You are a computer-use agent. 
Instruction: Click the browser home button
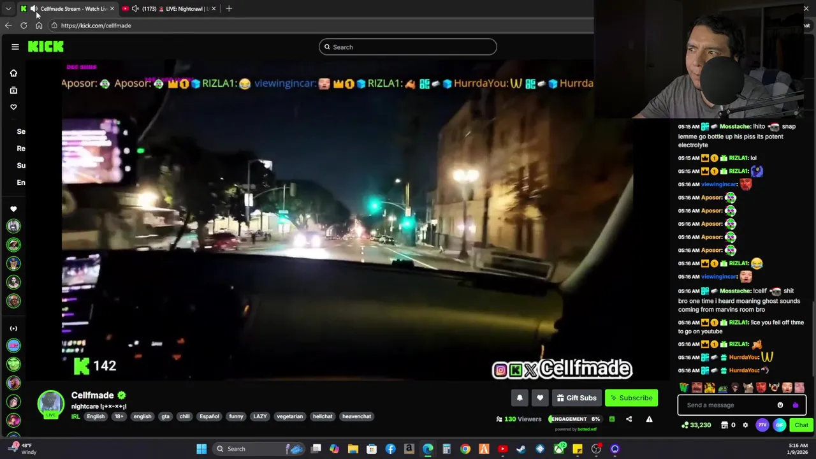coord(39,25)
